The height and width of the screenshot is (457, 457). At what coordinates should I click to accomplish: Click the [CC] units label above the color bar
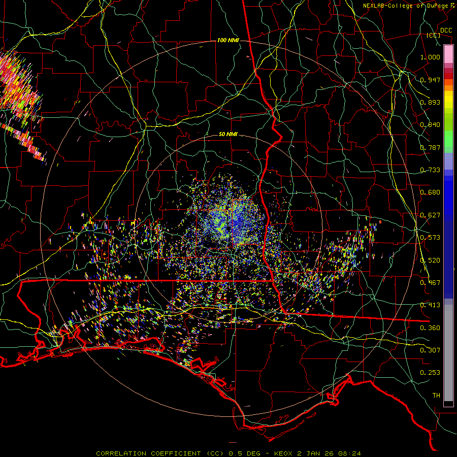tap(434, 36)
